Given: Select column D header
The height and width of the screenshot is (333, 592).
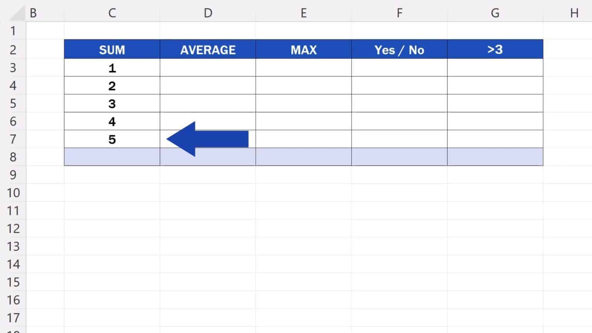Looking at the screenshot, I should click(208, 13).
